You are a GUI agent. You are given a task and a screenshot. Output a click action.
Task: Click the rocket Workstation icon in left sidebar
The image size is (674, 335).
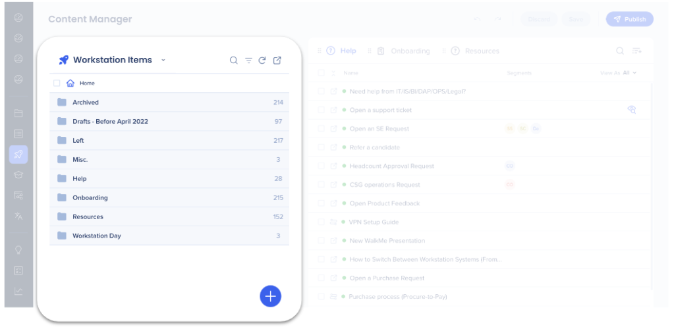pos(18,154)
